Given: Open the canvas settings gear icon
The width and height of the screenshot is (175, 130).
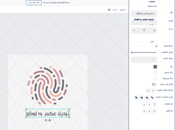Looking at the screenshot, I should (x=109, y=10).
